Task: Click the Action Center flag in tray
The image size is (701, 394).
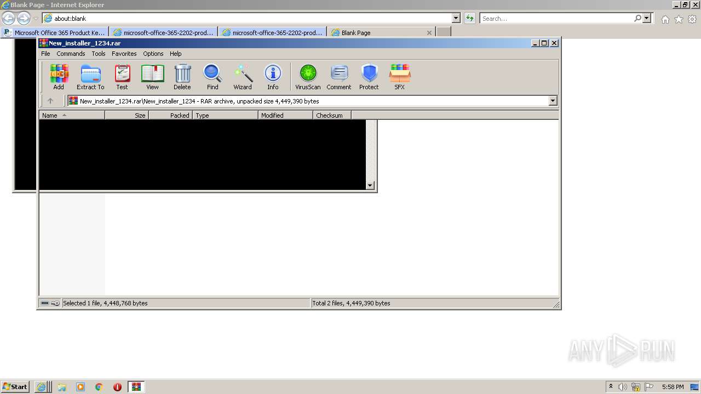Action: (x=649, y=387)
